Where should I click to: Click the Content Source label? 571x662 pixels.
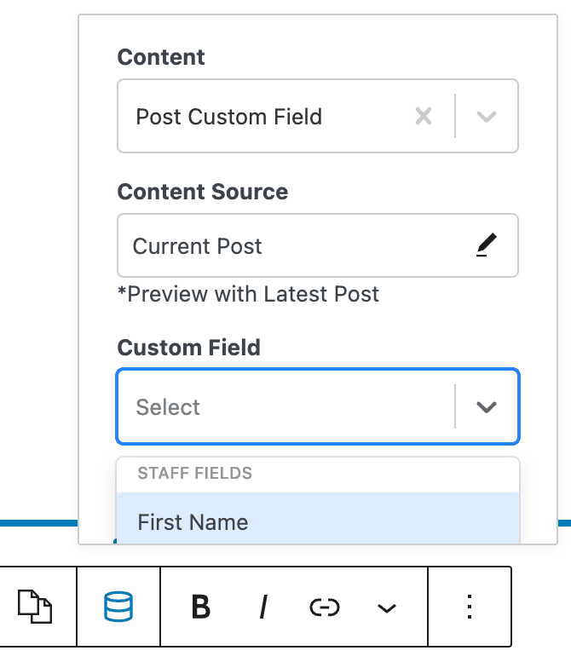pyautogui.click(x=203, y=192)
